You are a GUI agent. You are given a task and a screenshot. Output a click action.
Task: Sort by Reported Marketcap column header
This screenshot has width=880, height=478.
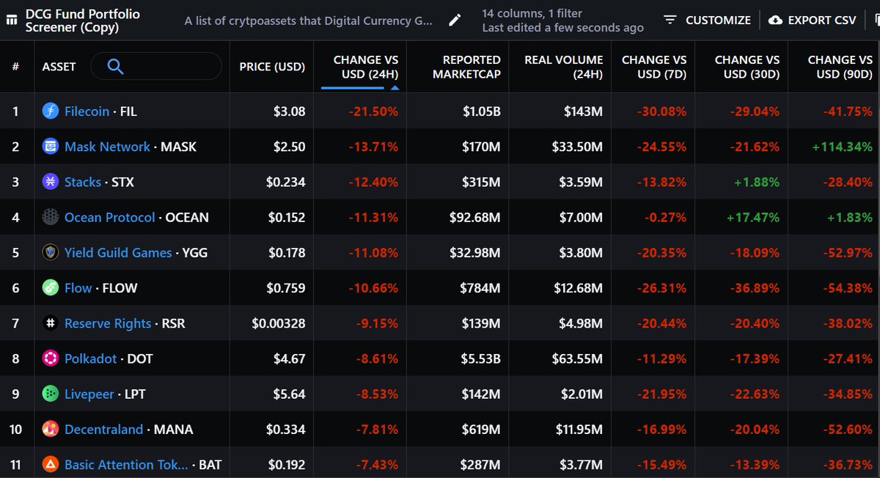coord(466,66)
